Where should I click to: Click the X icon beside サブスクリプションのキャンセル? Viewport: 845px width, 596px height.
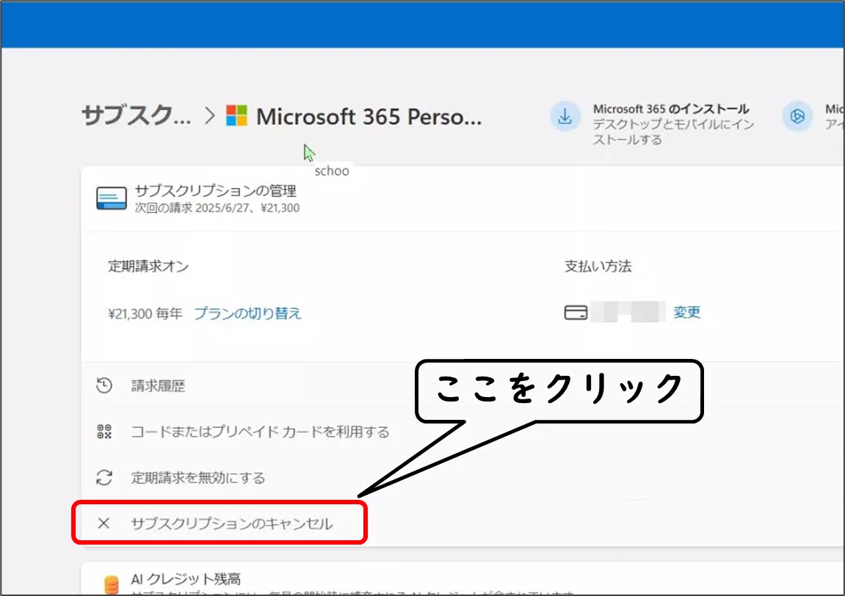(x=104, y=523)
